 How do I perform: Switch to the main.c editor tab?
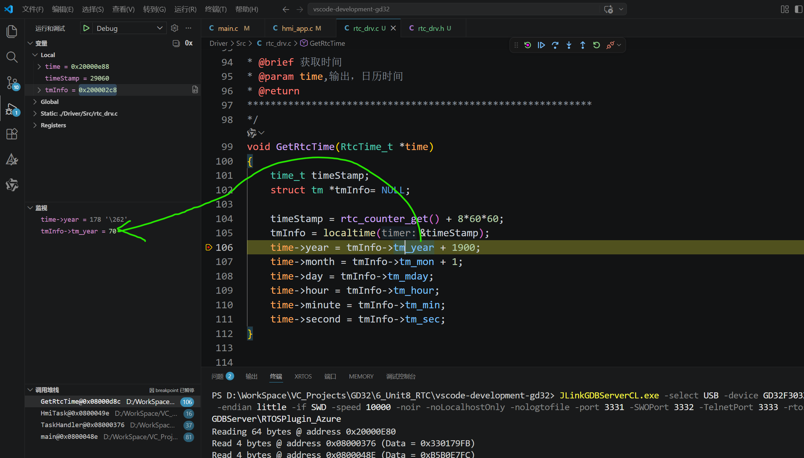click(228, 28)
